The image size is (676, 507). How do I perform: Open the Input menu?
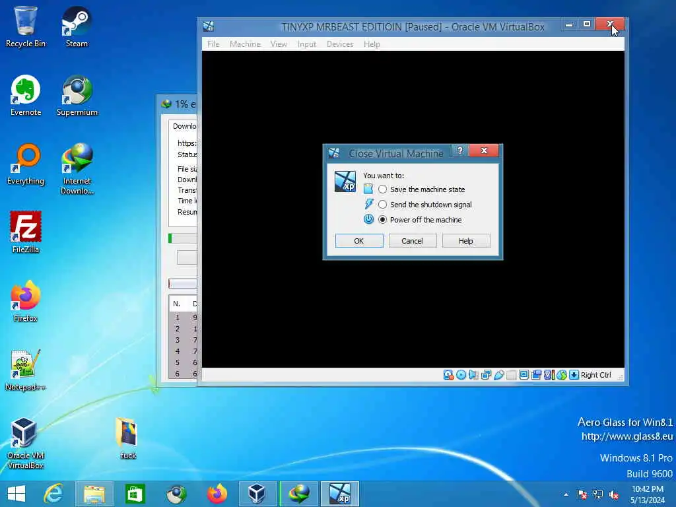[306, 44]
